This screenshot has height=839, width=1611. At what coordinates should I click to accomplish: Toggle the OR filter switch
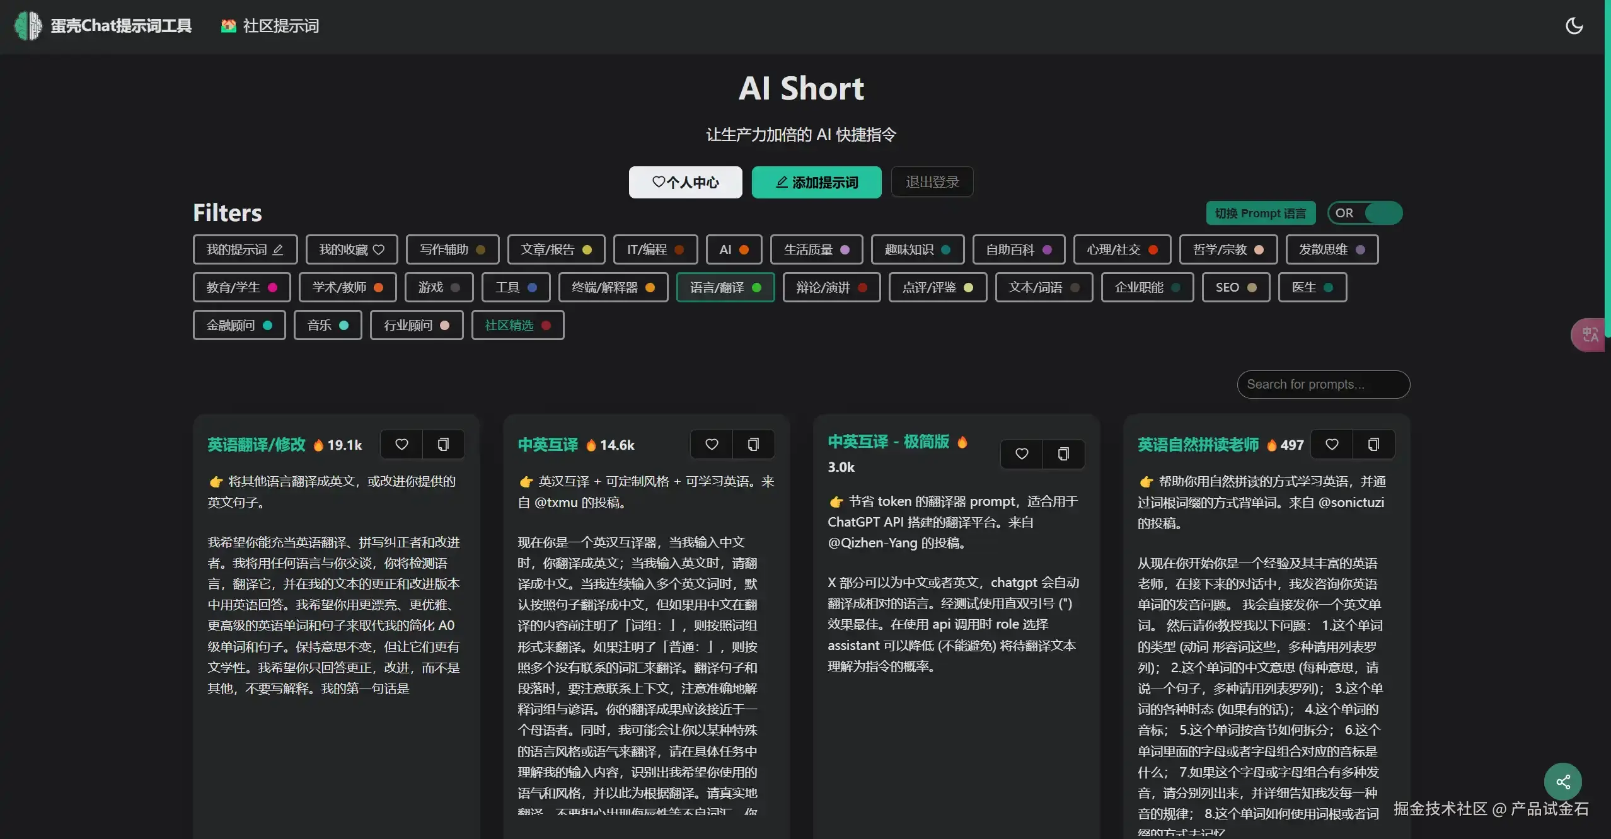click(x=1365, y=213)
